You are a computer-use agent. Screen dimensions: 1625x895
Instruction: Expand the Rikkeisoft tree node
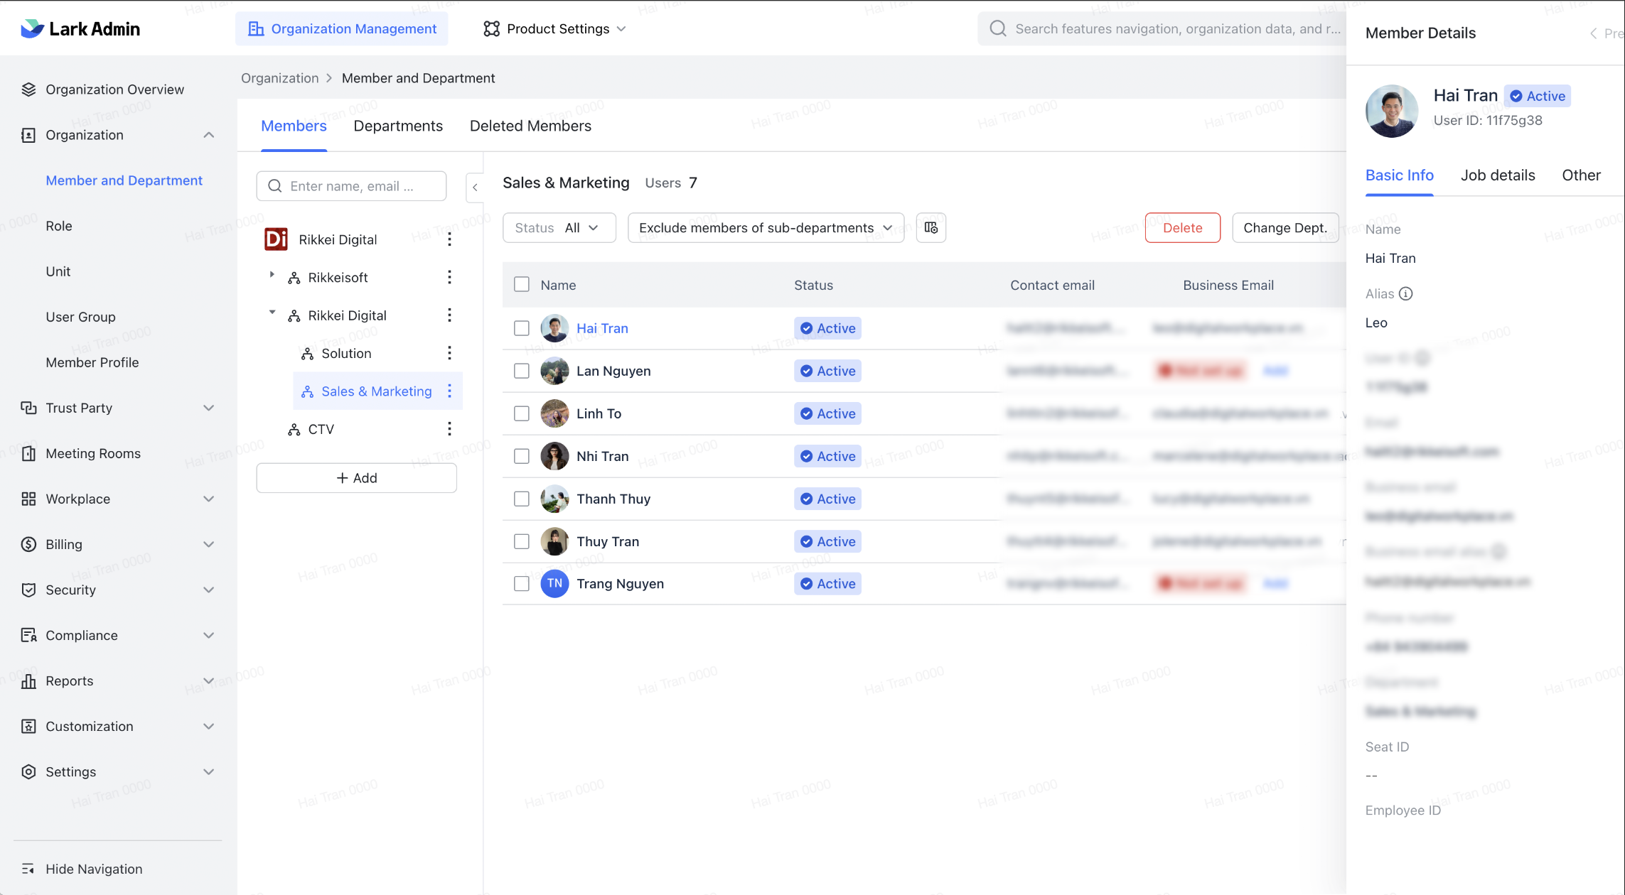pyautogui.click(x=272, y=275)
